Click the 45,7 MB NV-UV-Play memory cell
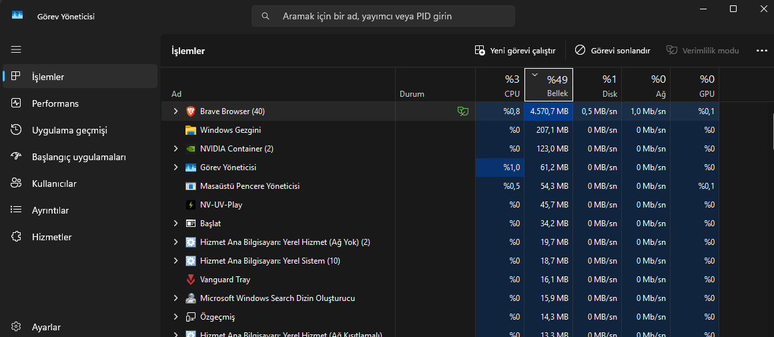 pyautogui.click(x=548, y=205)
